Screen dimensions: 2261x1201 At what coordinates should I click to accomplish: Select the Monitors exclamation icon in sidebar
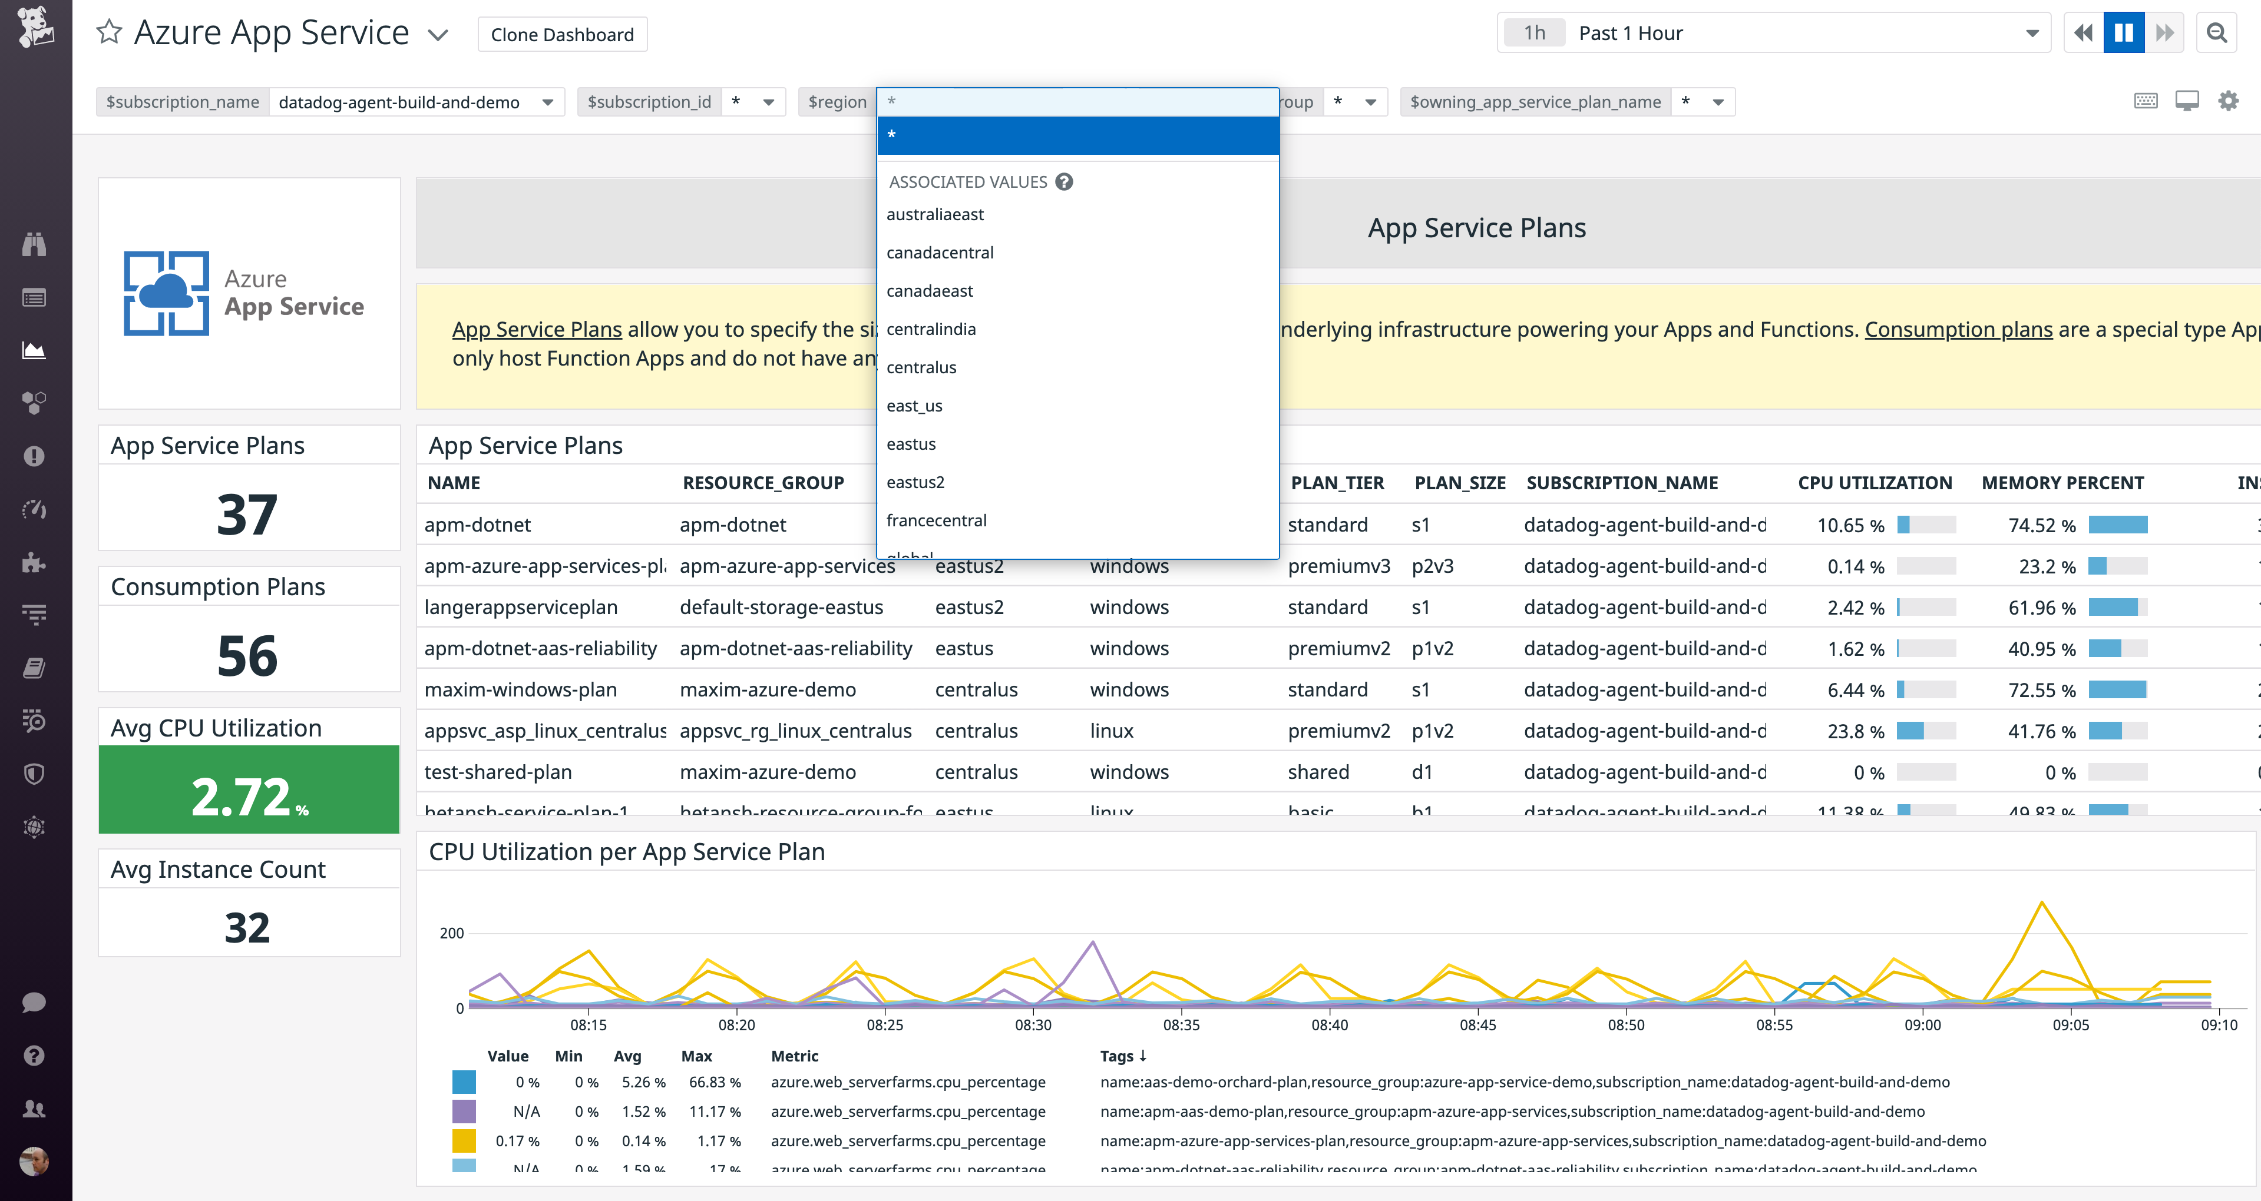(34, 455)
